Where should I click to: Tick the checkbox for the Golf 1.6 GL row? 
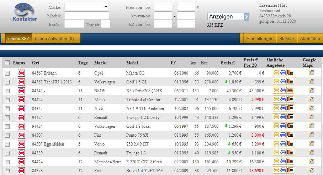click(x=7, y=82)
